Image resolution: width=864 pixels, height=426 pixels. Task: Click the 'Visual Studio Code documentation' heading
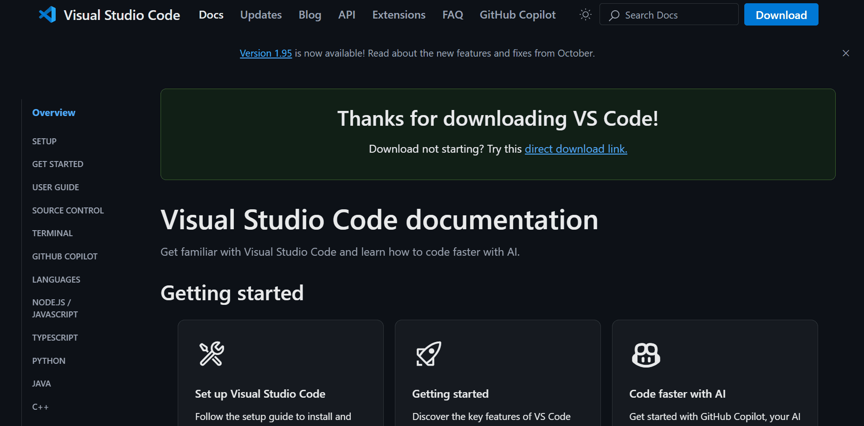[379, 220]
